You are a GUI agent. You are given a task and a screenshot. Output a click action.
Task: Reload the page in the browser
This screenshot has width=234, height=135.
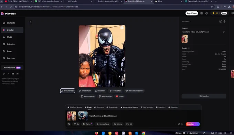(11, 7)
